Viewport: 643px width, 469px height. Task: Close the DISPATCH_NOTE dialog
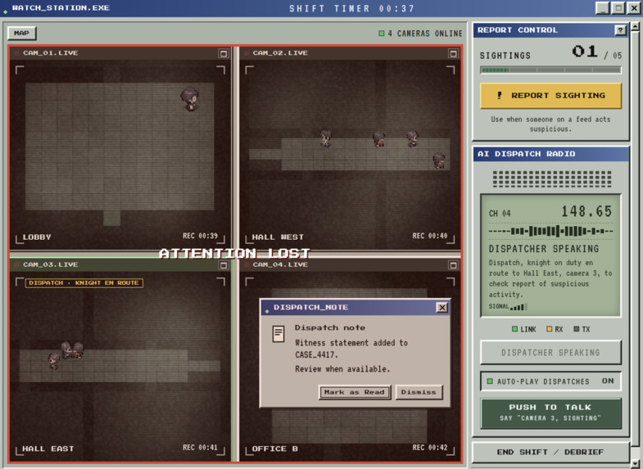441,307
